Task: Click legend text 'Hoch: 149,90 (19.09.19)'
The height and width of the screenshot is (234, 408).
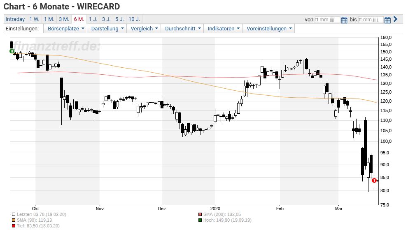Action: point(227,220)
